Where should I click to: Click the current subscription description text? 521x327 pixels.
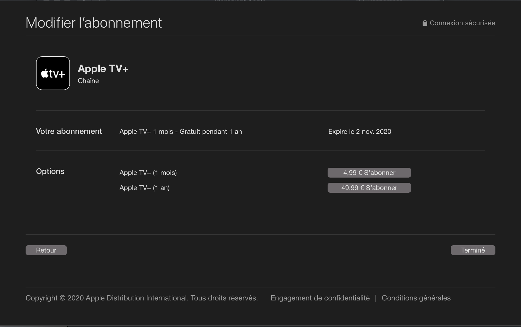[181, 131]
